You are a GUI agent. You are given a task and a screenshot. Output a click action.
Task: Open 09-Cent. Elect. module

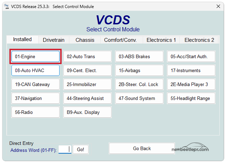[87, 70]
